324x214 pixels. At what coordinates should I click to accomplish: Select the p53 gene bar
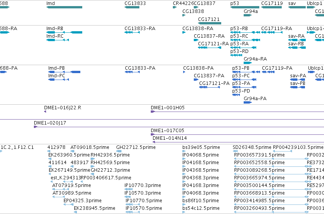(245, 7)
